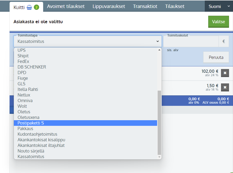Open the Kuitti tab

[26, 7]
